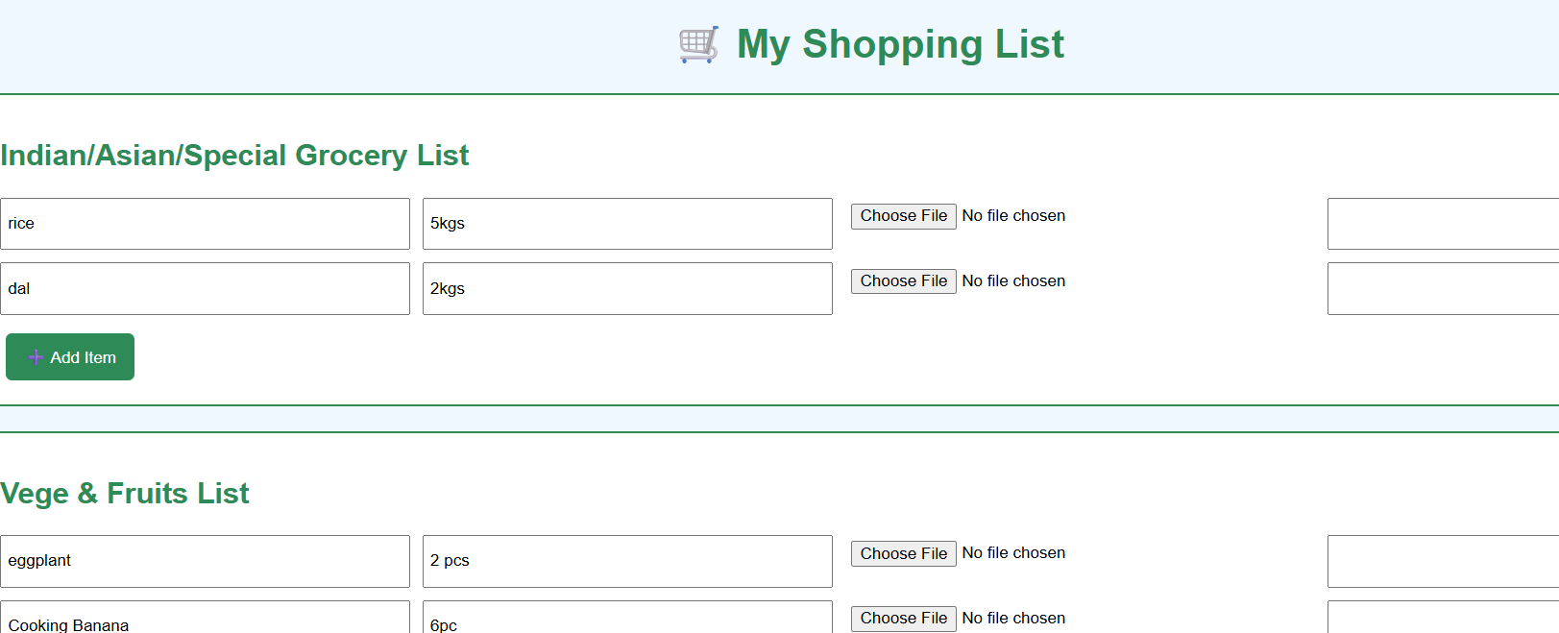The width and height of the screenshot is (1559, 633).
Task: Click the dal name input field
Action: (x=206, y=288)
